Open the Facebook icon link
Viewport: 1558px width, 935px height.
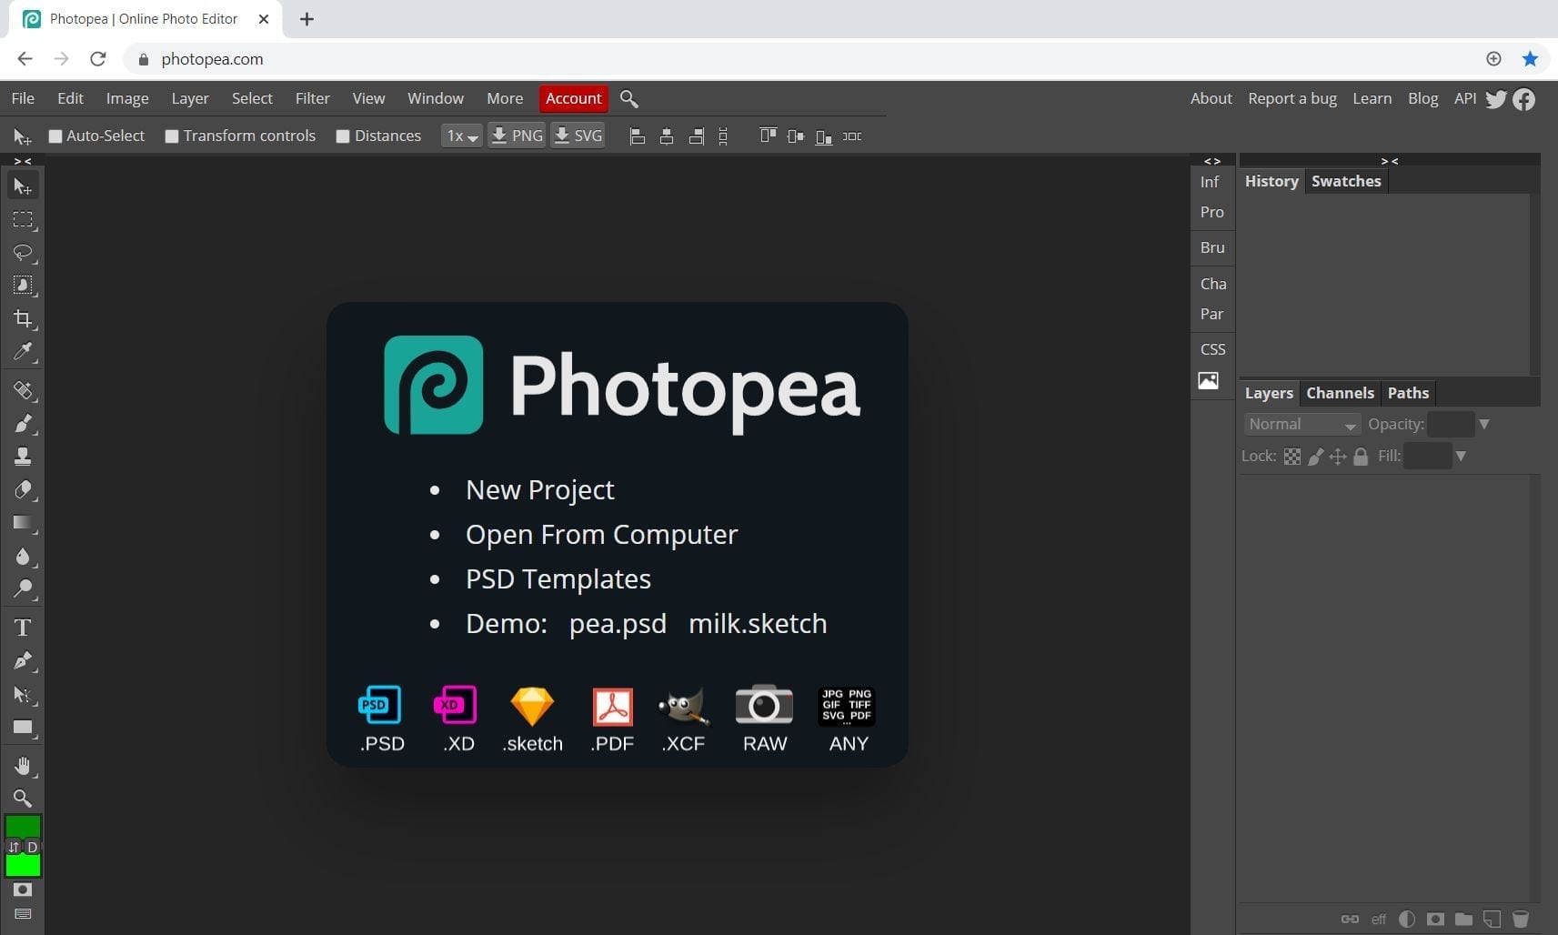(1524, 98)
